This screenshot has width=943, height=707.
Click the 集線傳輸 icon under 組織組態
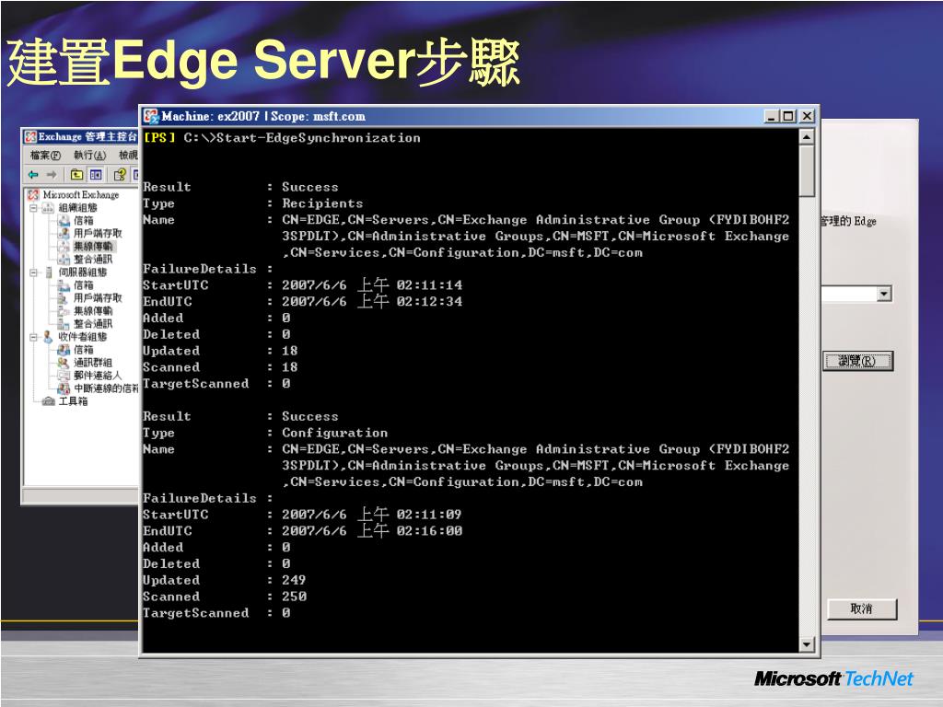coord(64,247)
